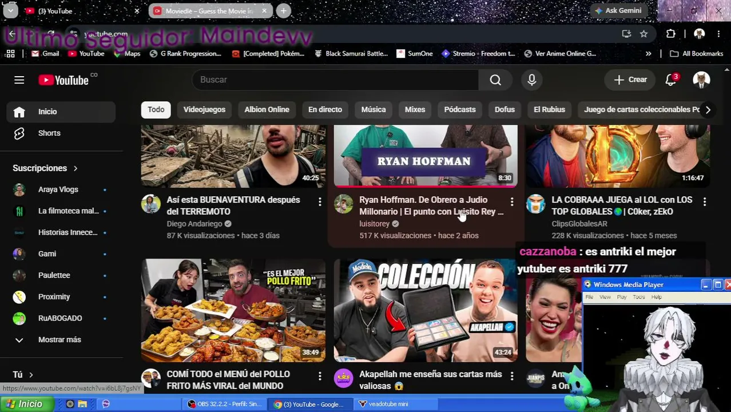This screenshot has width=731, height=412.
Task: Open the Ver Anime Online bookmark
Action: (x=559, y=53)
